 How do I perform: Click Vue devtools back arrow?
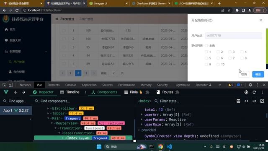(x=16, y=92)
